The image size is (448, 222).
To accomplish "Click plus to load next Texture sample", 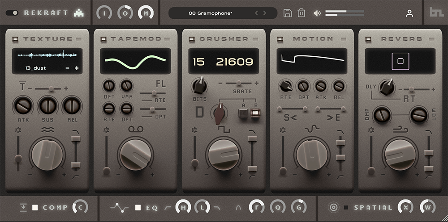I will [x=77, y=68].
